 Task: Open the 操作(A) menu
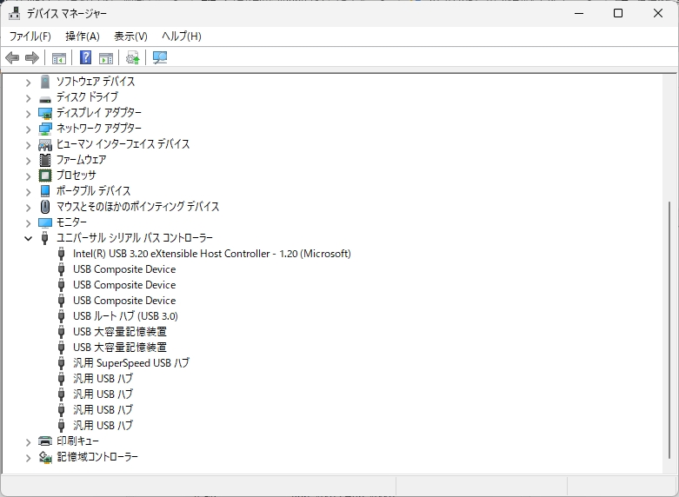[x=83, y=36]
